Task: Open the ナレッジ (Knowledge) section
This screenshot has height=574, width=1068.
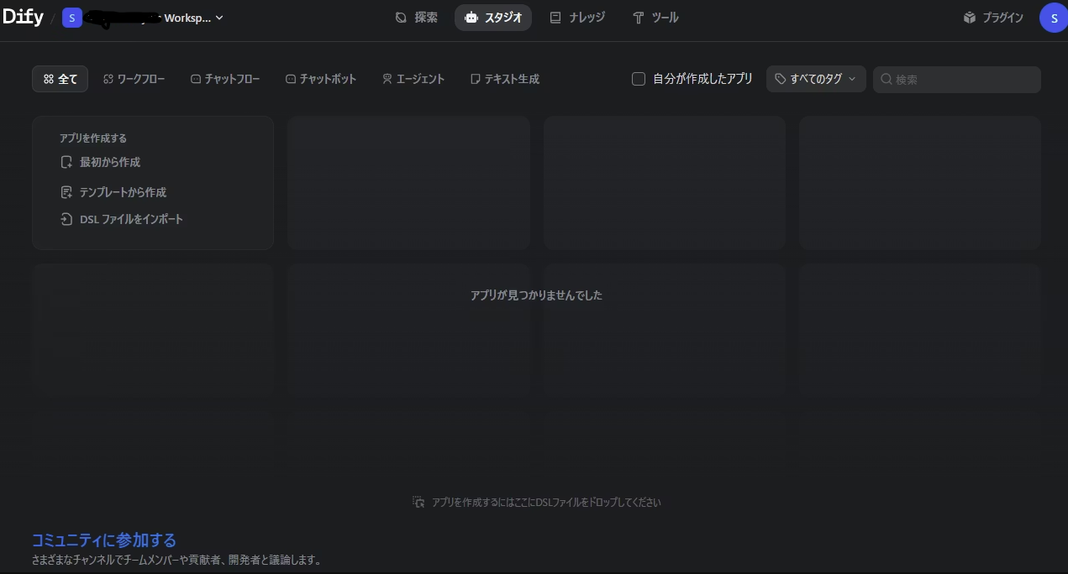Action: [x=577, y=18]
